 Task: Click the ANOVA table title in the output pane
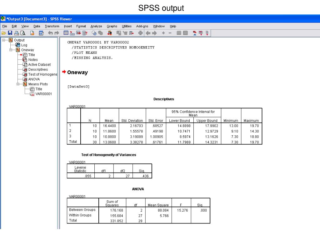(138, 189)
